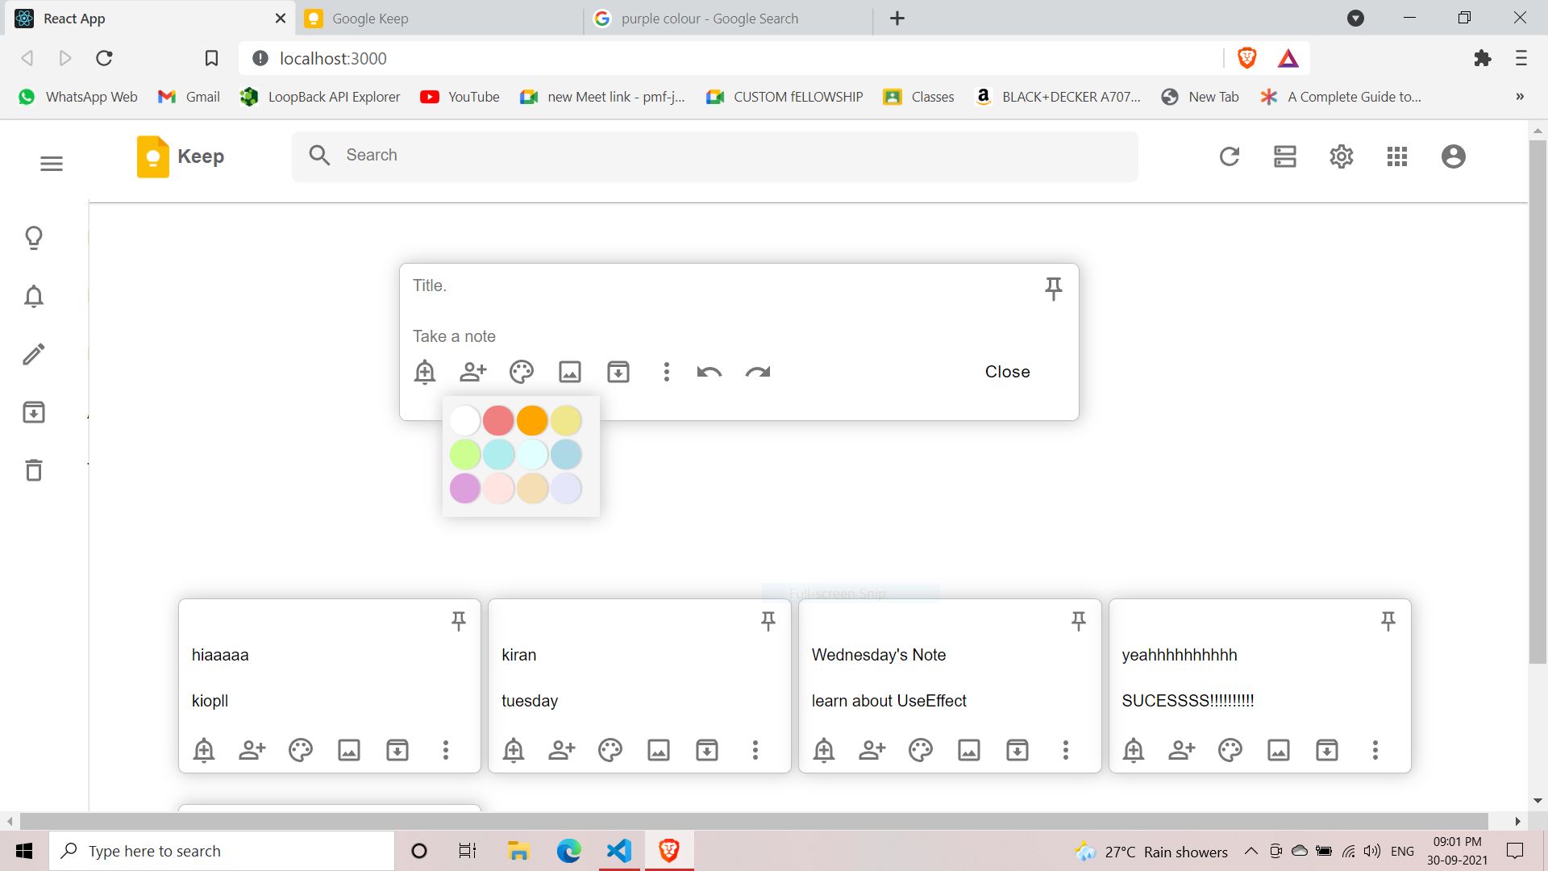1548x871 pixels.
Task: Open Trash from the left sidebar
Action: click(x=33, y=470)
